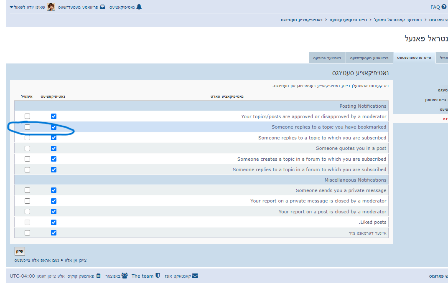Open Contact Us via the envelope icon
Image resolution: width=448 pixels, height=286 pixels.
pyautogui.click(x=195, y=276)
